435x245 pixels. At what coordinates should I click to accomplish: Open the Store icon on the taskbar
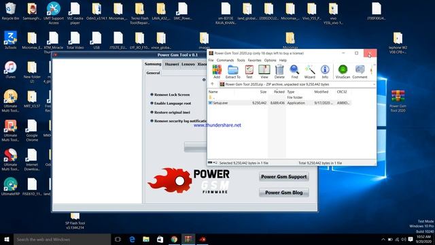tap(160, 240)
